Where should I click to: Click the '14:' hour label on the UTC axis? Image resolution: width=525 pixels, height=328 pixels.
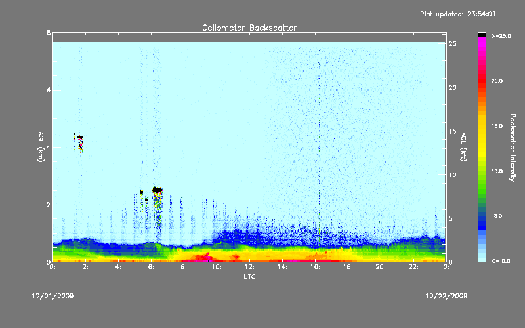click(x=282, y=267)
